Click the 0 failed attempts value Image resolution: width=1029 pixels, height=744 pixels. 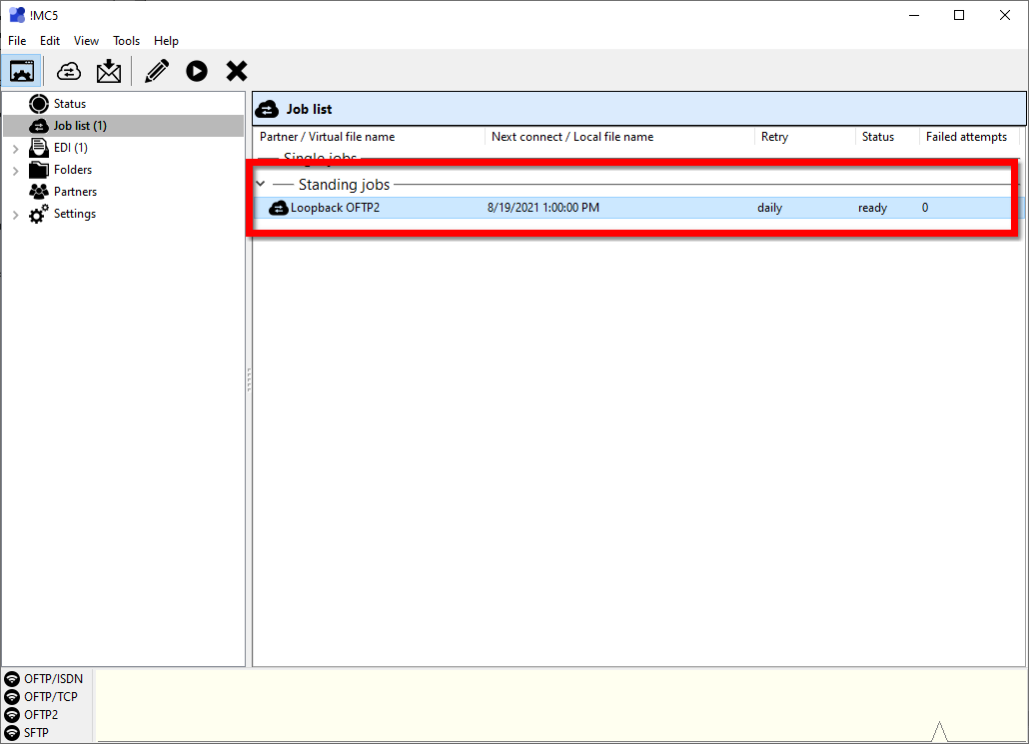click(x=925, y=208)
